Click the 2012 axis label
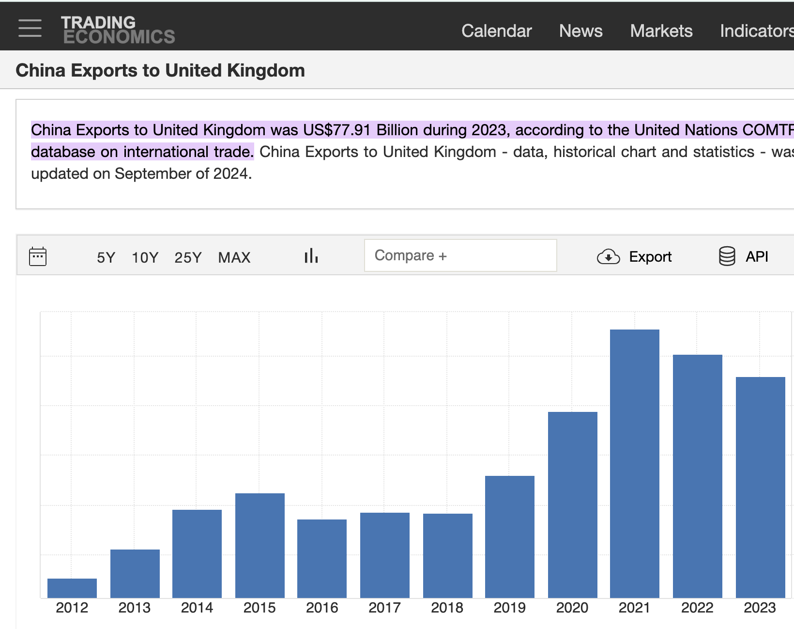Screen dimensions: 794x629 (72, 608)
